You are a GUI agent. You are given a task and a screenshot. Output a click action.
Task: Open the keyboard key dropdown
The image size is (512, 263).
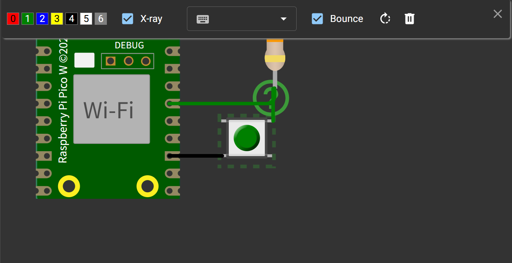(x=242, y=19)
